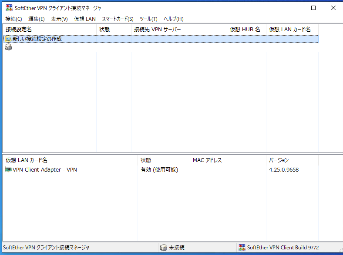The height and width of the screenshot is (255, 343).
Task: Click the VPN Client Adapter network card icon
Action: click(x=8, y=169)
